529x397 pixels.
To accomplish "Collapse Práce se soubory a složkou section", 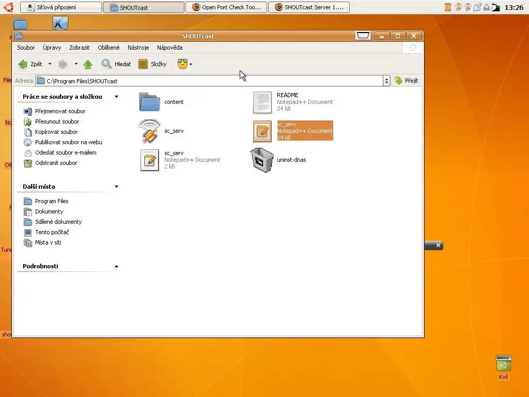I will click(116, 97).
